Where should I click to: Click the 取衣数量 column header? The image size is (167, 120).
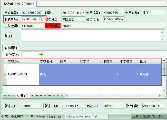tap(129, 61)
